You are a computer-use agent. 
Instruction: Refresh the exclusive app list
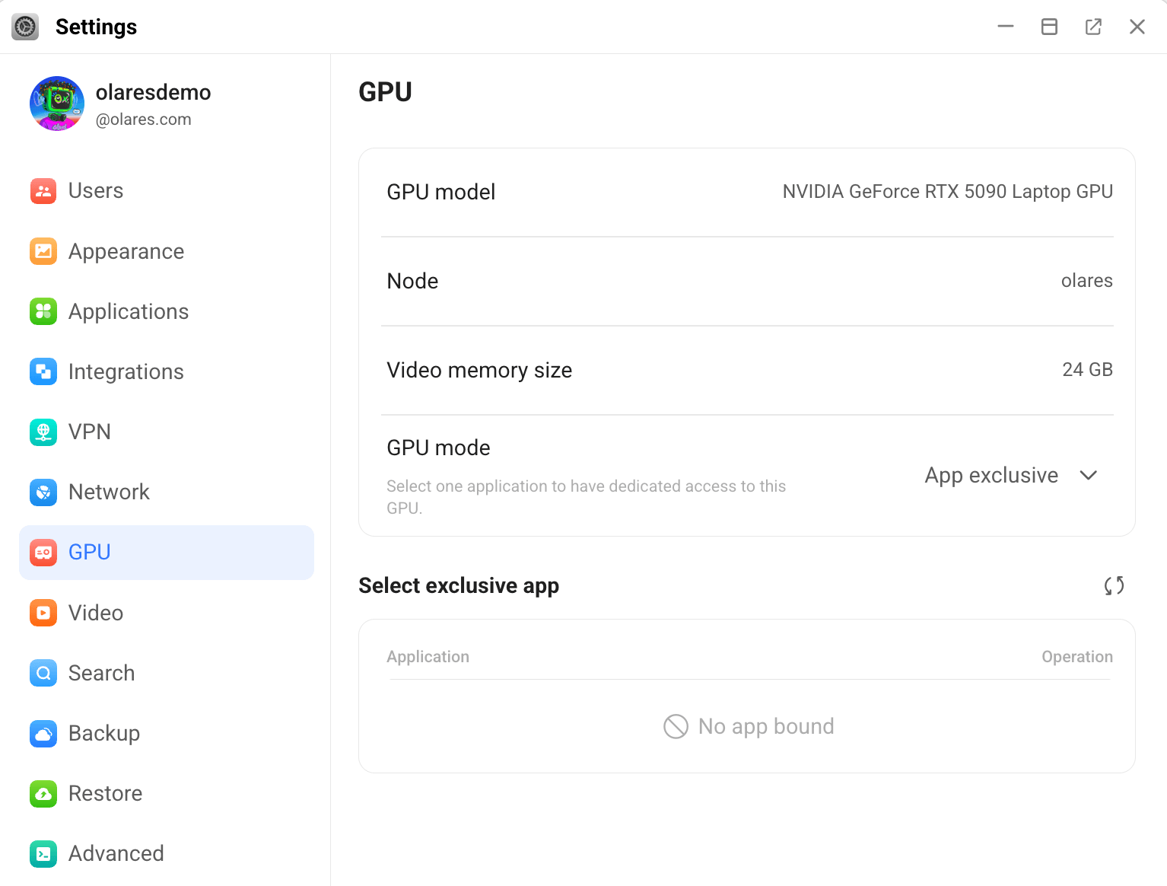point(1114,586)
